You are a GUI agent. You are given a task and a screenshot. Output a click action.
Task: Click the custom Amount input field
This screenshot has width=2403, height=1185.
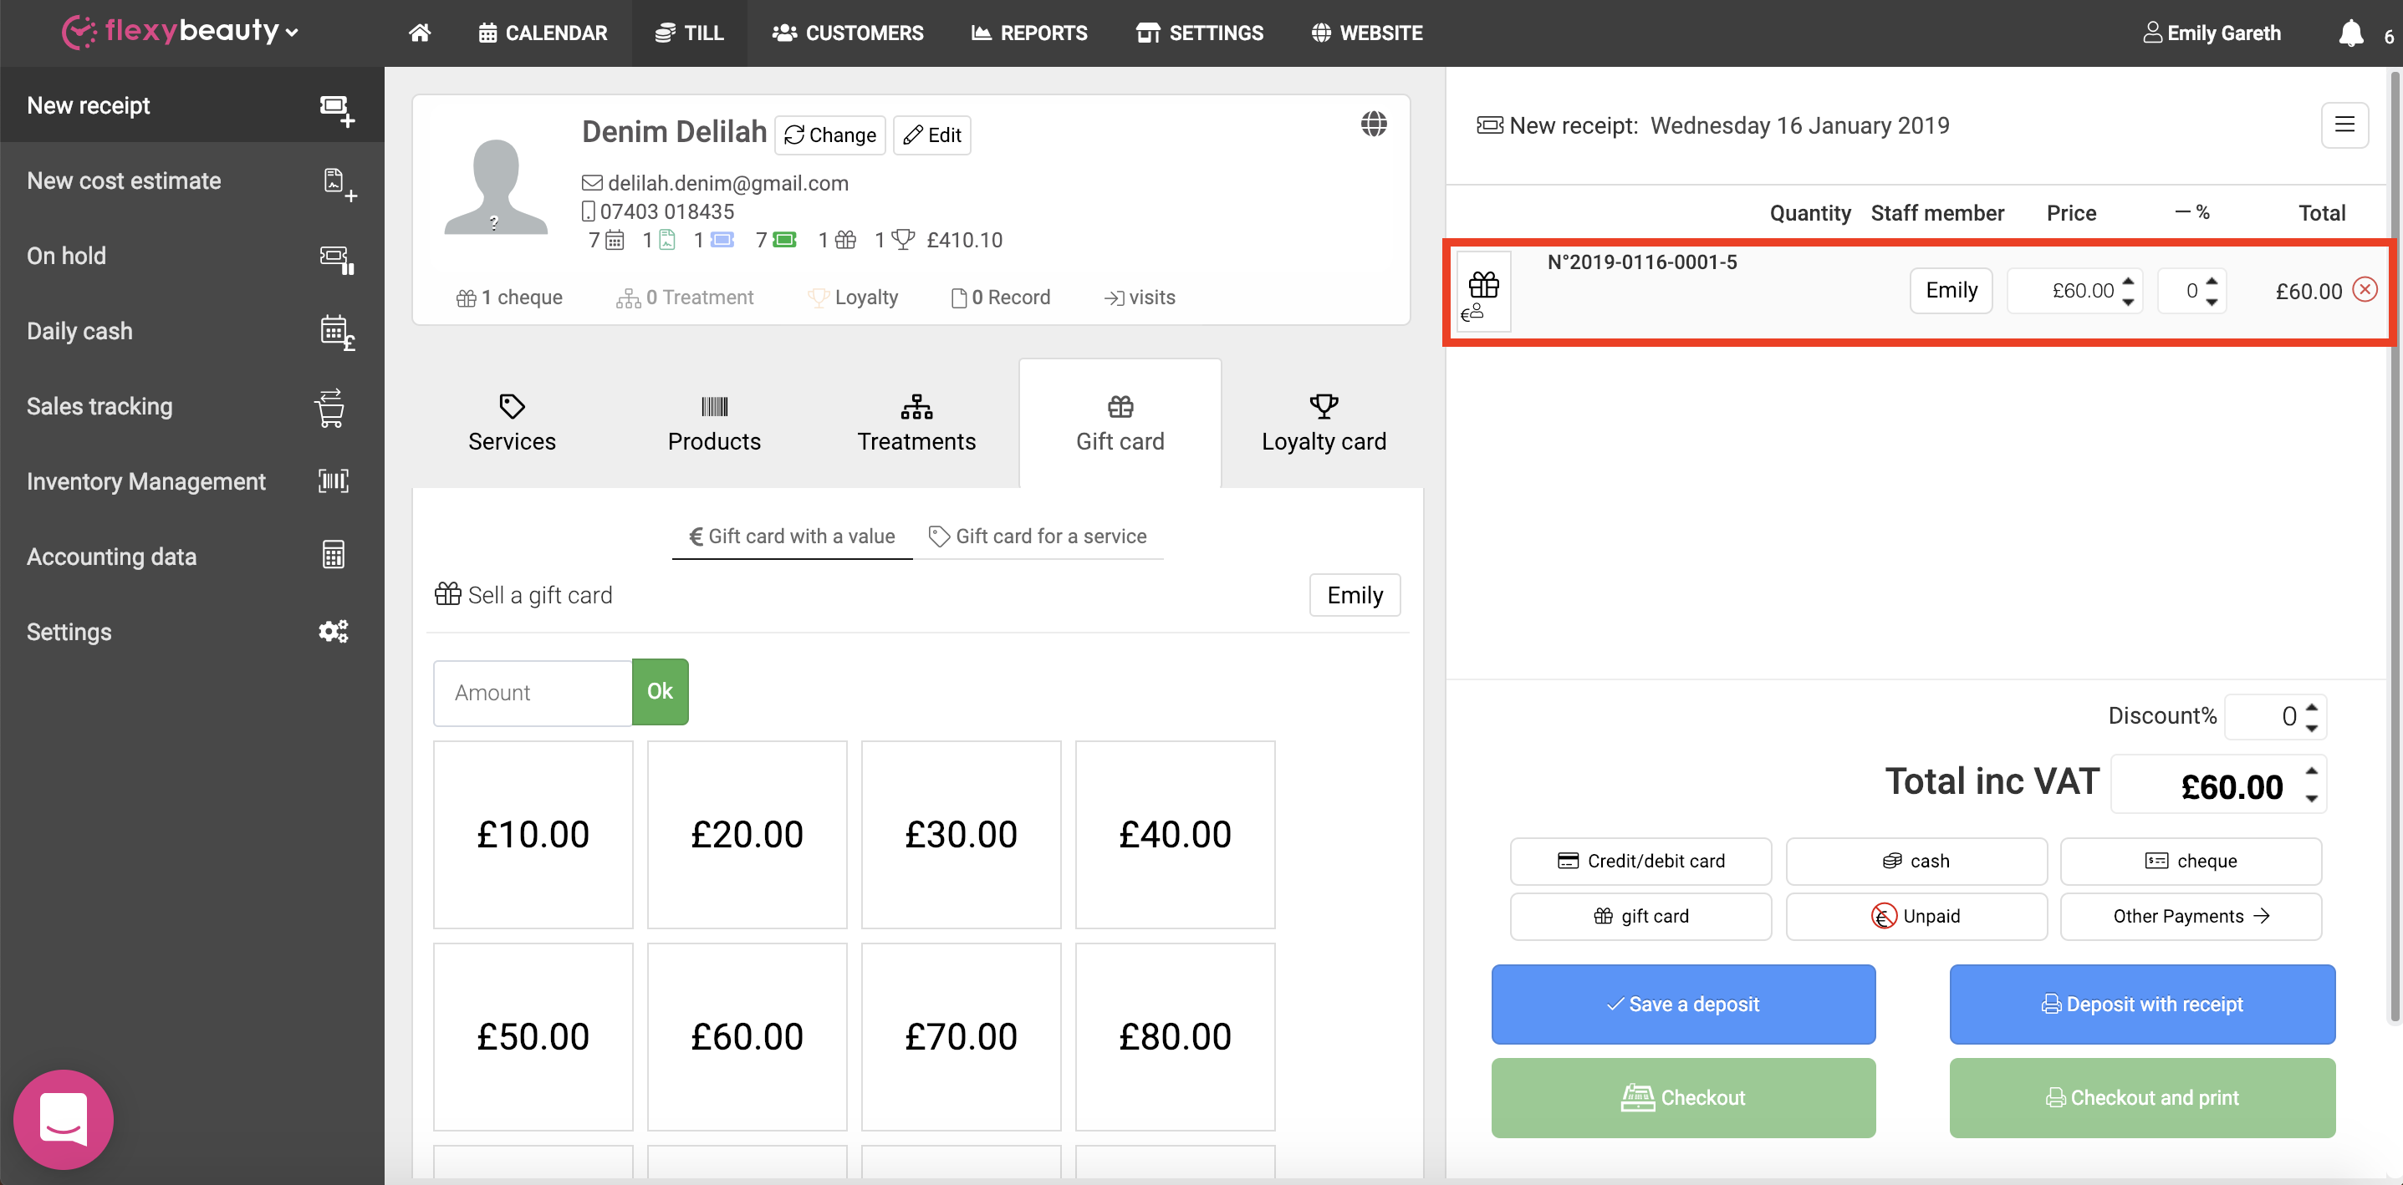coord(533,692)
